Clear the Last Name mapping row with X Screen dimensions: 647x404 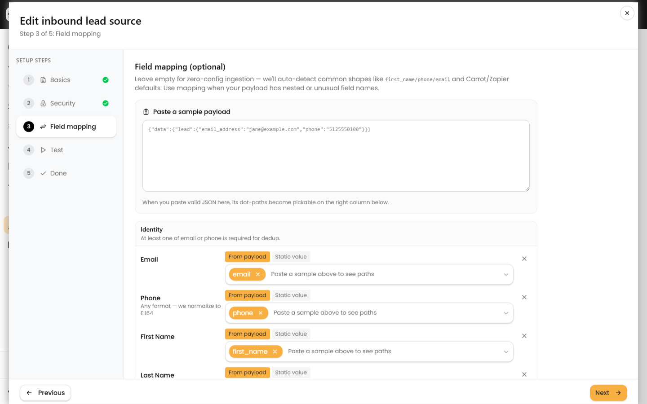point(524,374)
